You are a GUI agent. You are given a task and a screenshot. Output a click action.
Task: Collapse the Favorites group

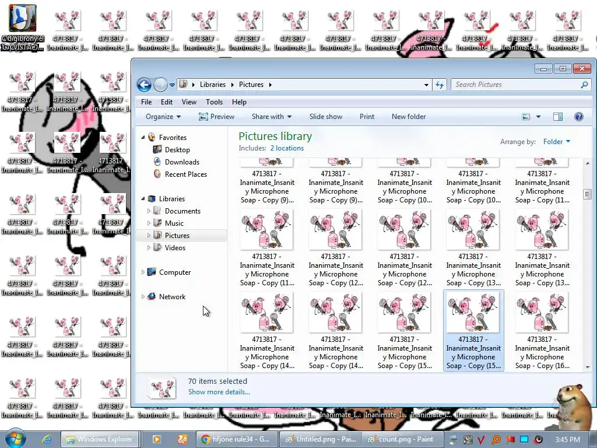pos(143,137)
